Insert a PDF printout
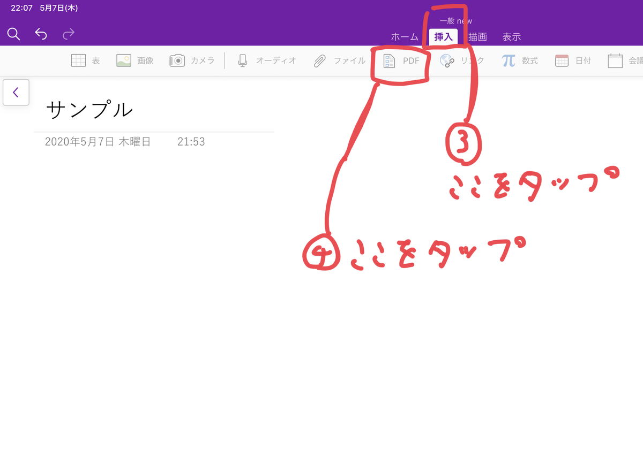The height and width of the screenshot is (458, 643). [401, 60]
